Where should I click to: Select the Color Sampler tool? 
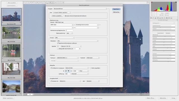point(32,3)
